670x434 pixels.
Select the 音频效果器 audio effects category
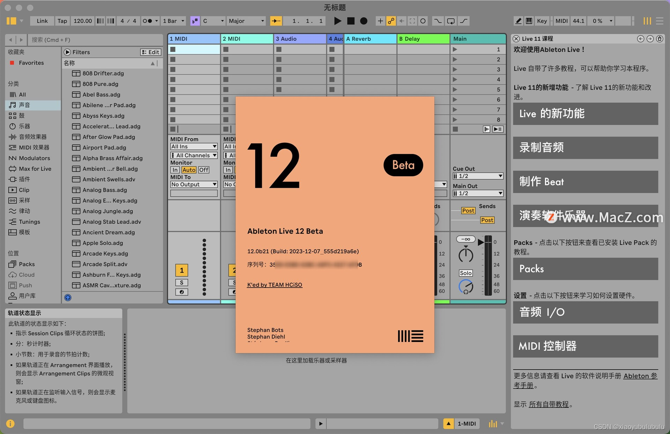tap(33, 137)
